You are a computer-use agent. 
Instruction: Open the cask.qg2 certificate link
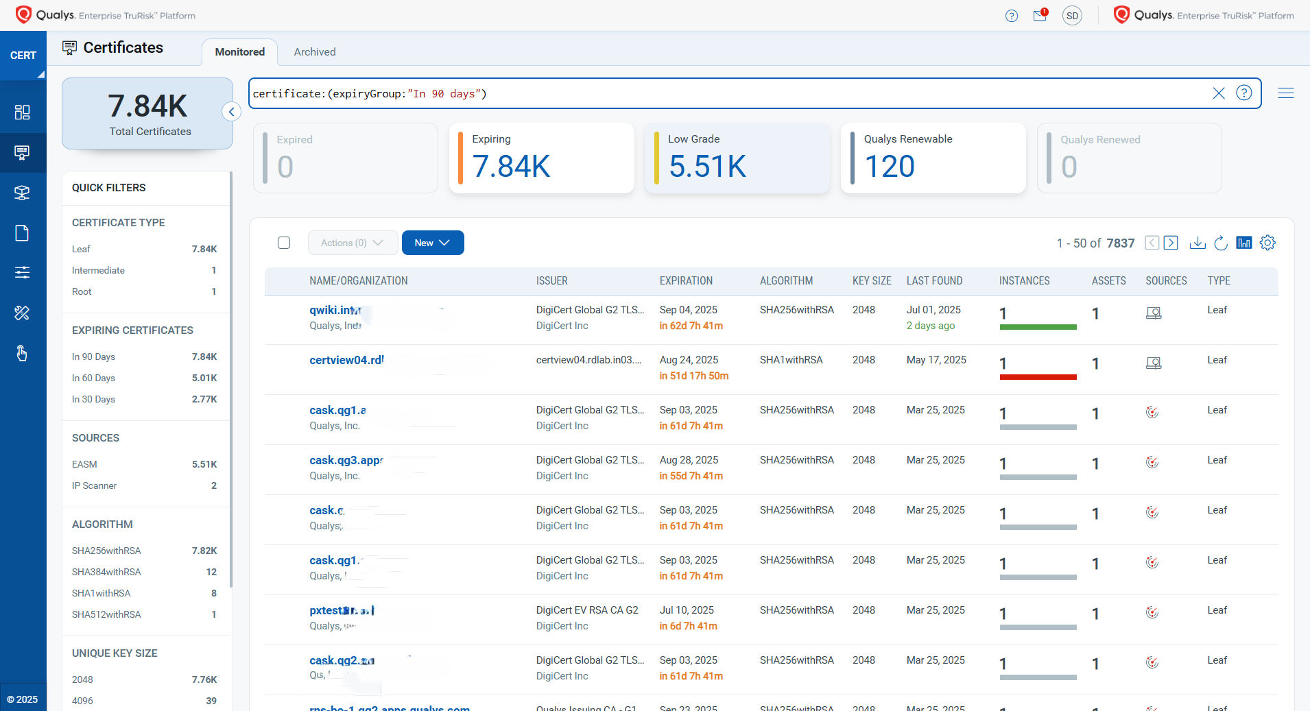(342, 660)
